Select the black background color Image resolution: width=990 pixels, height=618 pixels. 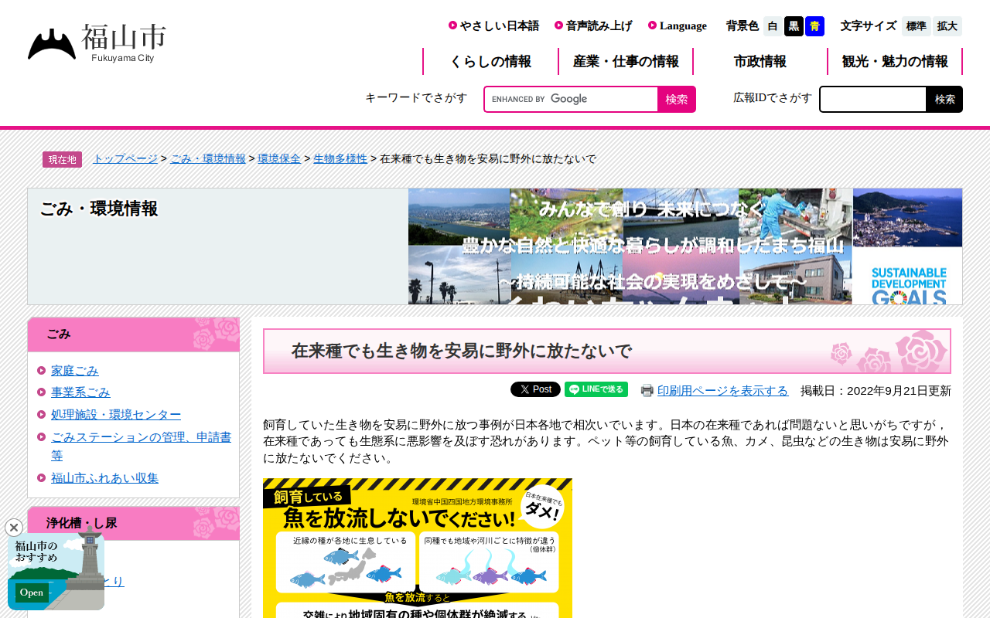click(x=794, y=26)
